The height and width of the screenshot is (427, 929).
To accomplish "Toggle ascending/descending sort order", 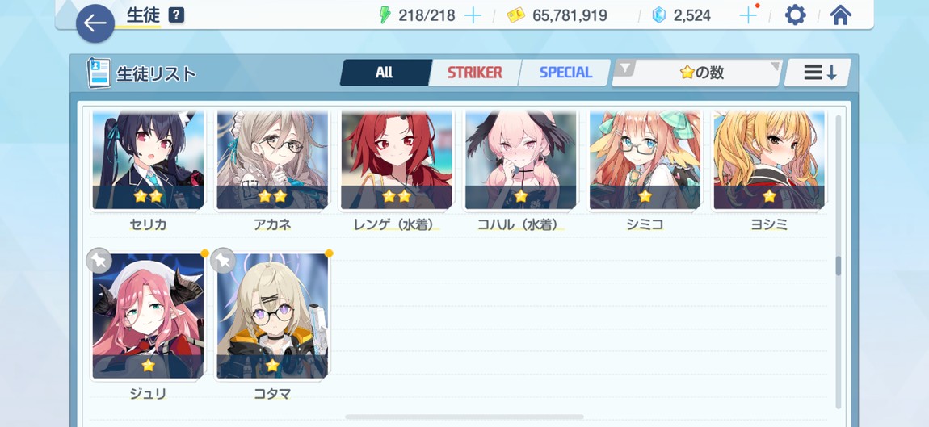I will [819, 73].
